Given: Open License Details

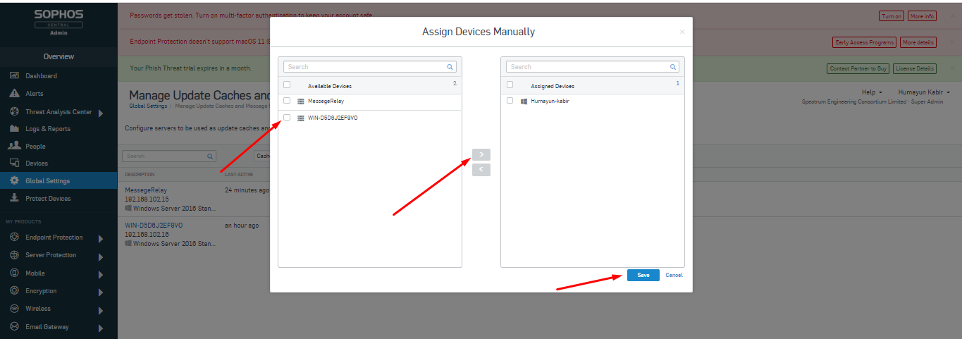Looking at the screenshot, I should click(x=915, y=68).
